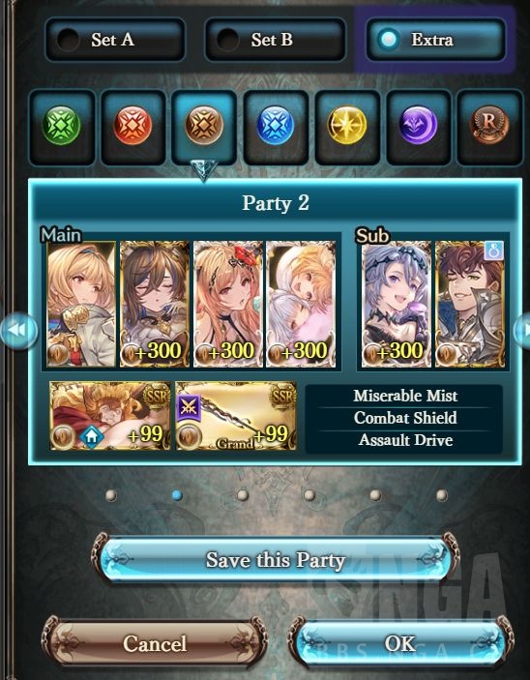This screenshot has width=530, height=680.
Task: Select the sub character with ring badge
Action: (470, 304)
